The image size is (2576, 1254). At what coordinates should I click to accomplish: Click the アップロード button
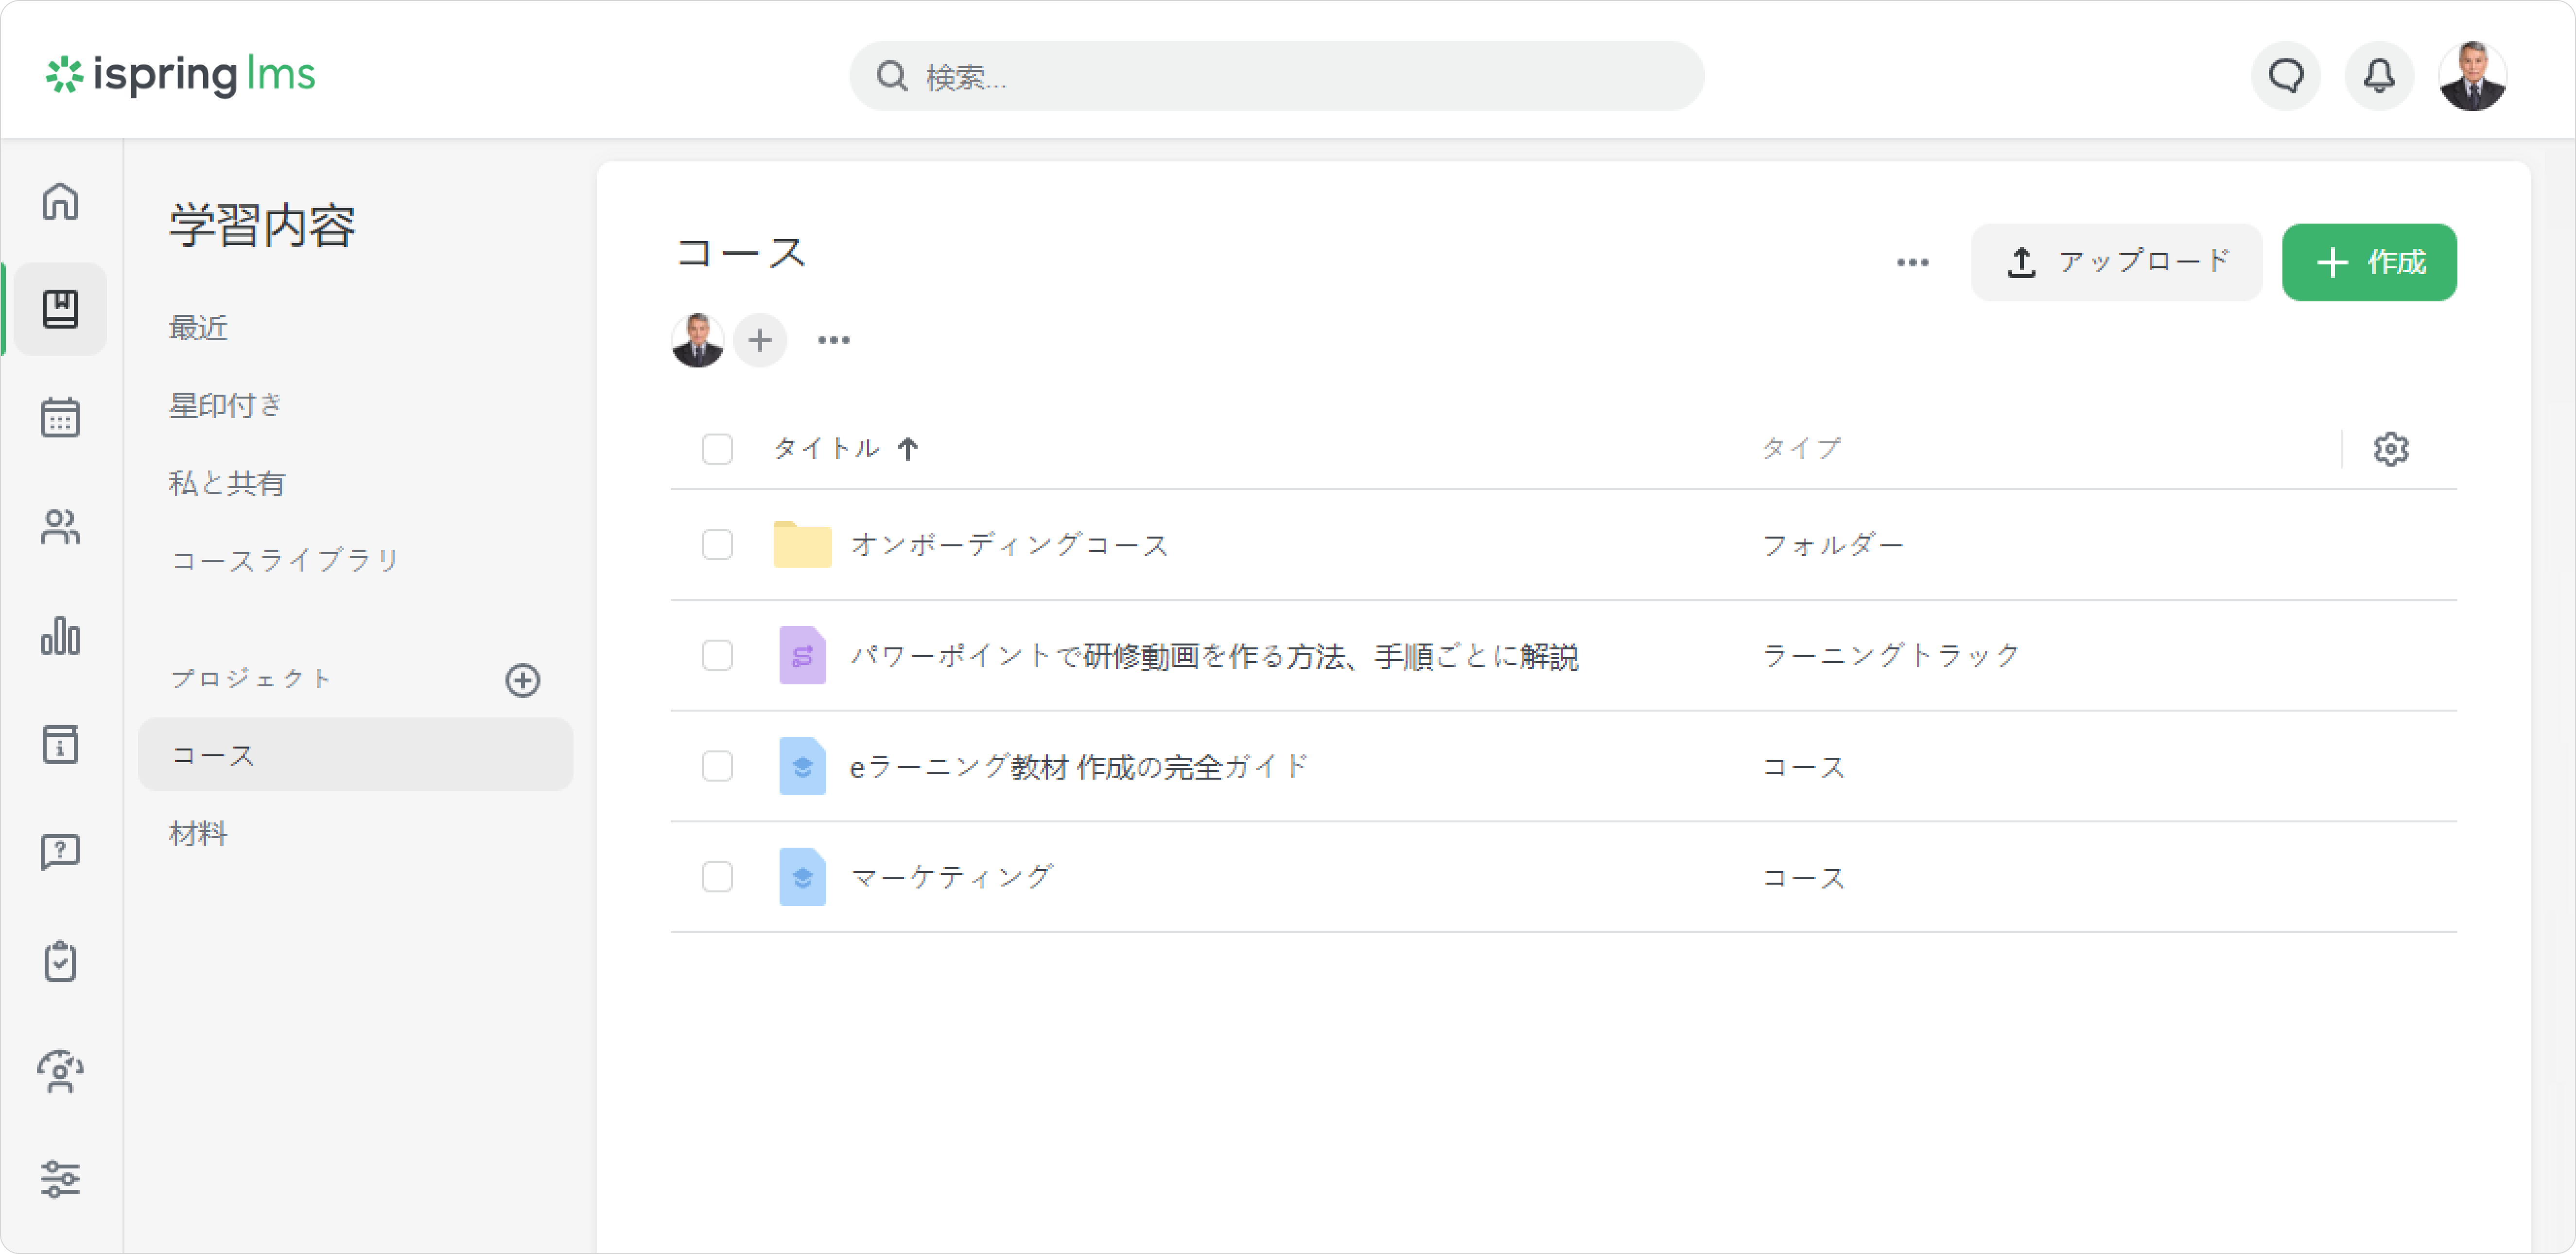pyautogui.click(x=2116, y=263)
